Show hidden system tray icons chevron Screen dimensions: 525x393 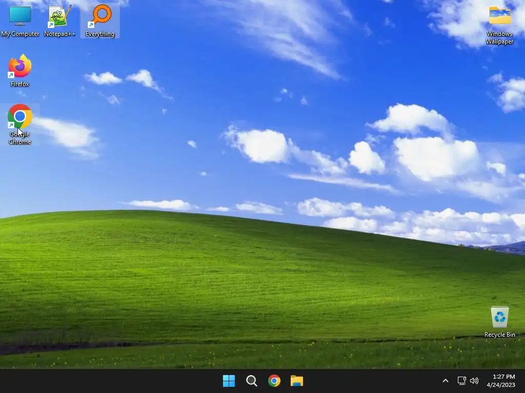(446, 381)
